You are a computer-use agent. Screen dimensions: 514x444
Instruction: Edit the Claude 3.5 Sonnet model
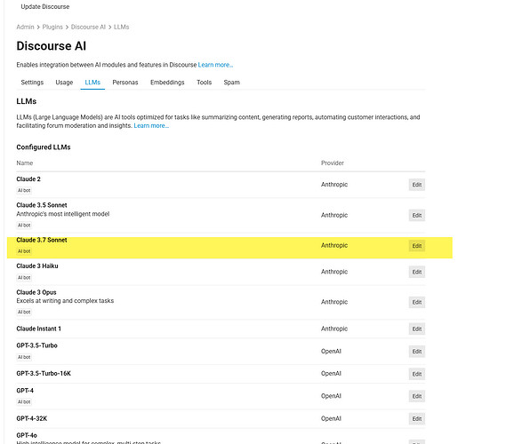tap(417, 215)
